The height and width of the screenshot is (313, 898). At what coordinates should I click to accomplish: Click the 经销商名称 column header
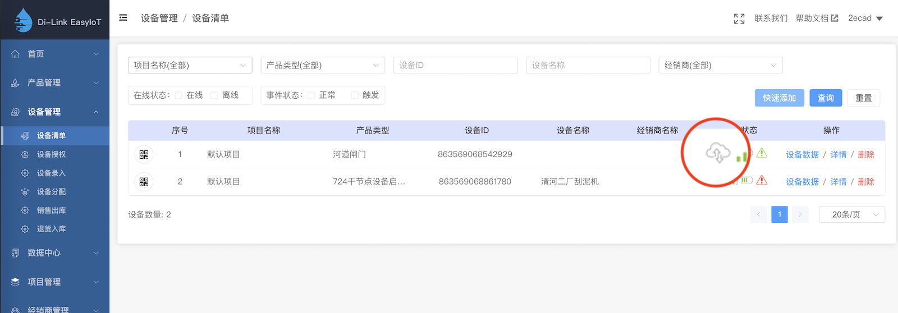(x=657, y=130)
